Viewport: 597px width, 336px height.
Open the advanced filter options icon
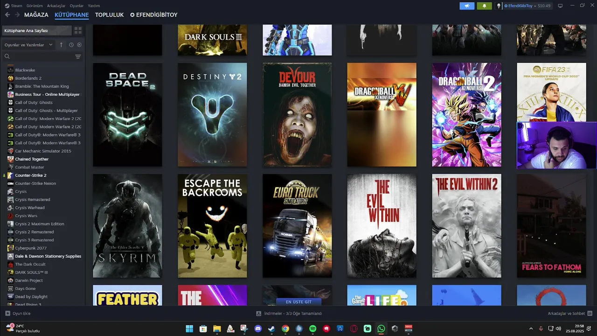tap(78, 56)
